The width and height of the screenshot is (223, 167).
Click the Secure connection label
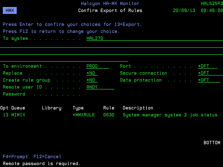pos(144,73)
